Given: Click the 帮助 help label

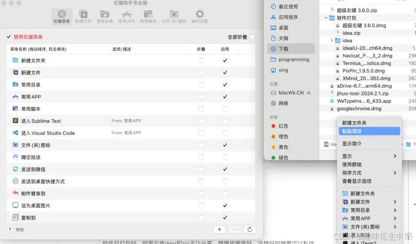Looking at the screenshot, I should pos(20,230).
